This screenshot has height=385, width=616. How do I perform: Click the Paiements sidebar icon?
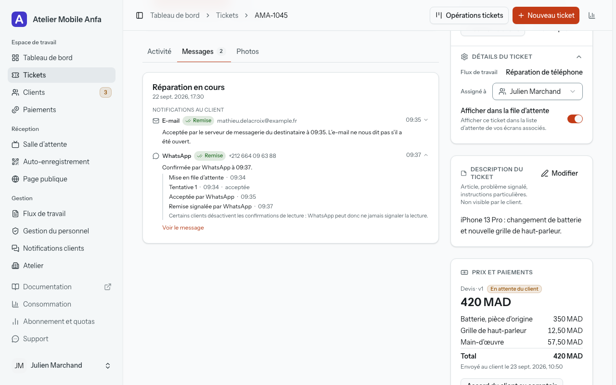15,110
